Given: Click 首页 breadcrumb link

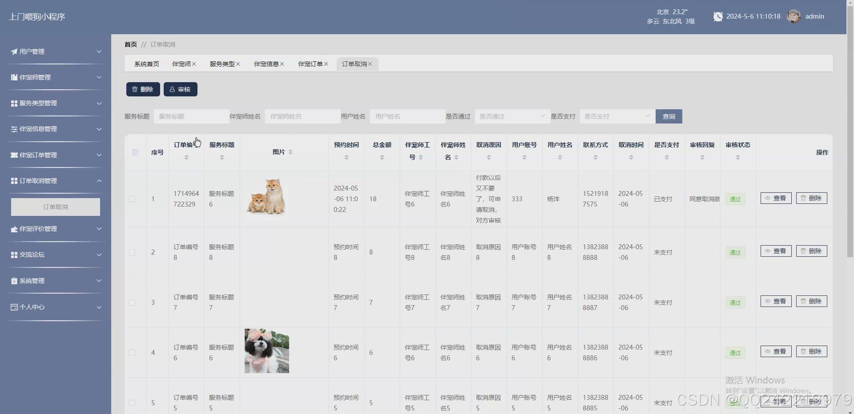Looking at the screenshot, I should (x=131, y=44).
